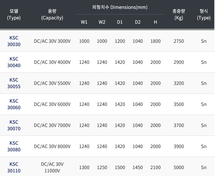Click the 2750 weight cell

pos(179,41)
